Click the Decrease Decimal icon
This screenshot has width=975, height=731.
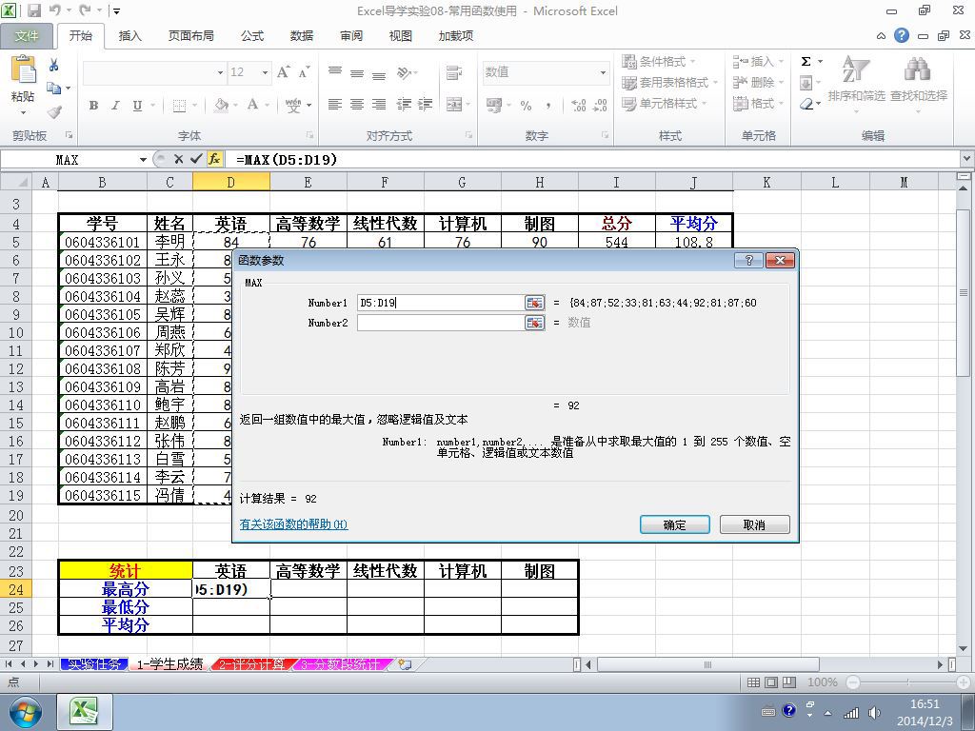(601, 105)
